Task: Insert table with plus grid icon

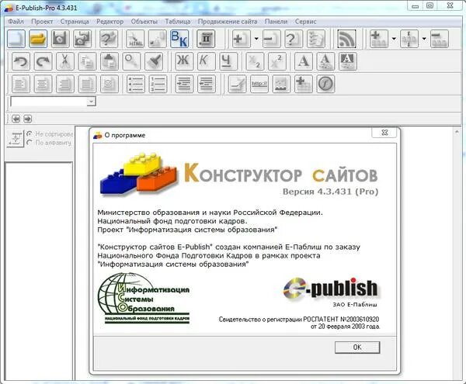Action: click(x=304, y=84)
